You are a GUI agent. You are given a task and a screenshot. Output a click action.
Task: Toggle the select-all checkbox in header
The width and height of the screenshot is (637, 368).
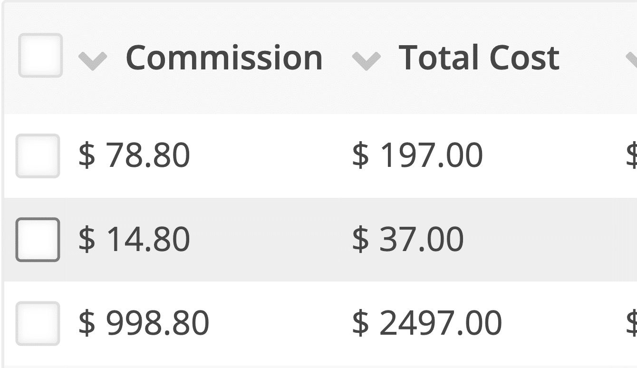(40, 55)
